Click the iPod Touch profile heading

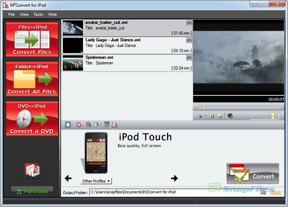(x=145, y=137)
